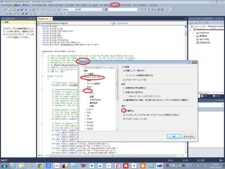Expand the 書式設定 node under C#
The height and width of the screenshot is (169, 225).
coord(88,103)
